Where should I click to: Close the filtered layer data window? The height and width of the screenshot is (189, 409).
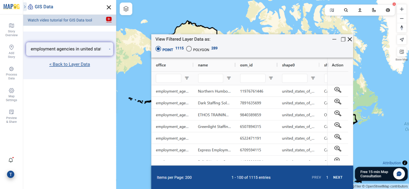[x=350, y=39]
